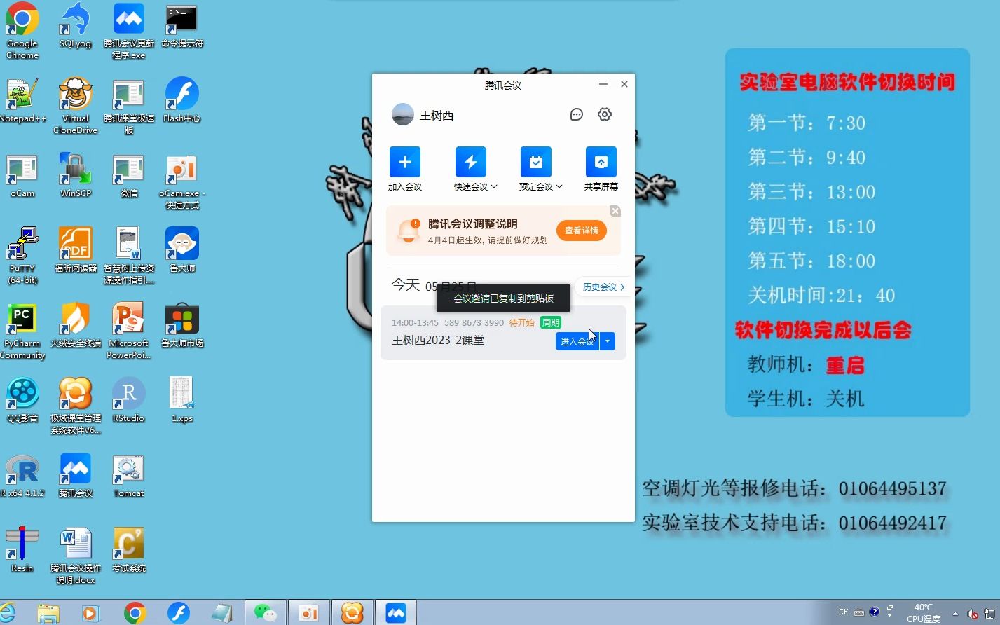This screenshot has width=1000, height=625.
Task: Select the 王树西2023-2课堂 meeting title
Action: tap(438, 341)
